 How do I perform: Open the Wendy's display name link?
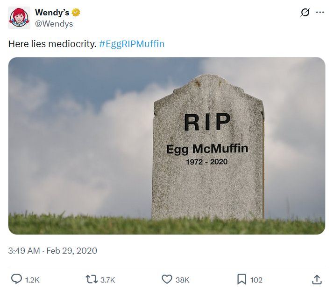52,13
